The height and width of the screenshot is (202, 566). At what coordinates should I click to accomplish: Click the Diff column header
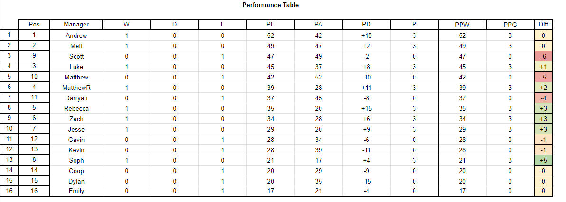click(543, 25)
